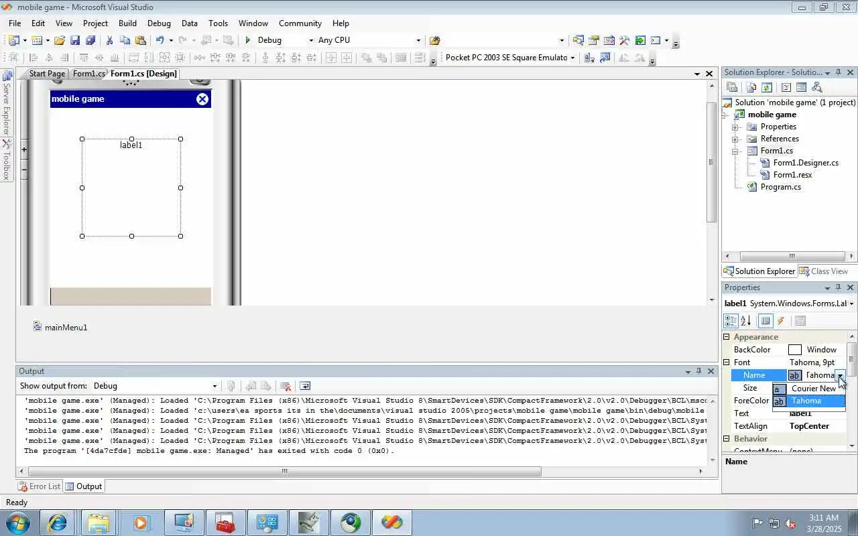
Task: Open the Pocket PC target device dropdown
Action: click(x=572, y=58)
